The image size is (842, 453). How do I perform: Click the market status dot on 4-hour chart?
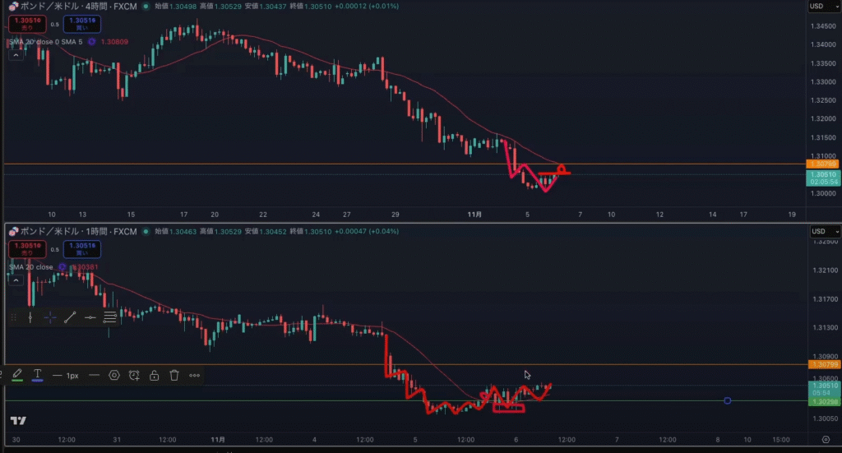coord(146,7)
